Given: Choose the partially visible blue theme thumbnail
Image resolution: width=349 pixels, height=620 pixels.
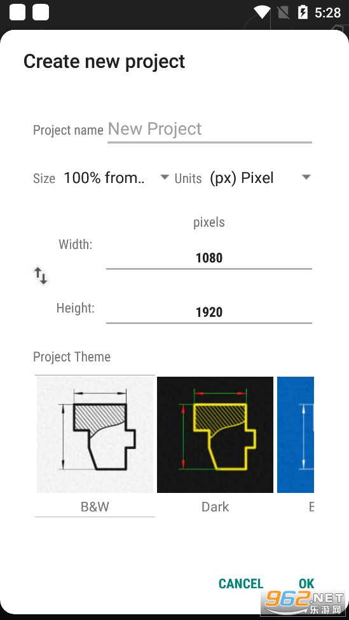Looking at the screenshot, I should (296, 435).
